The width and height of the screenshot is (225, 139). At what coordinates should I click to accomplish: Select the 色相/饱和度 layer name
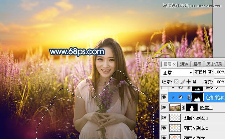pos(215,98)
